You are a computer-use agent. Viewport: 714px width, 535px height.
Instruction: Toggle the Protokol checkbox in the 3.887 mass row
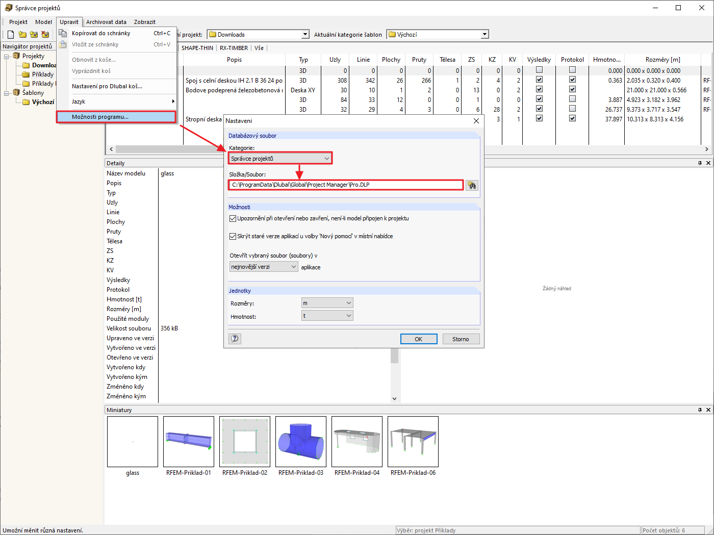coord(572,99)
